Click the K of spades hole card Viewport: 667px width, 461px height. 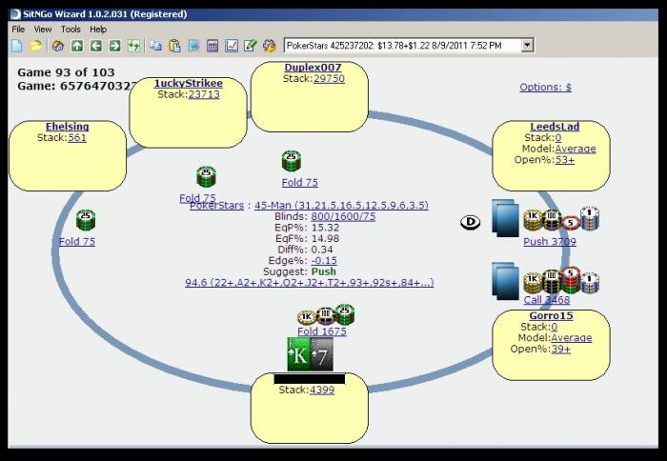(299, 354)
